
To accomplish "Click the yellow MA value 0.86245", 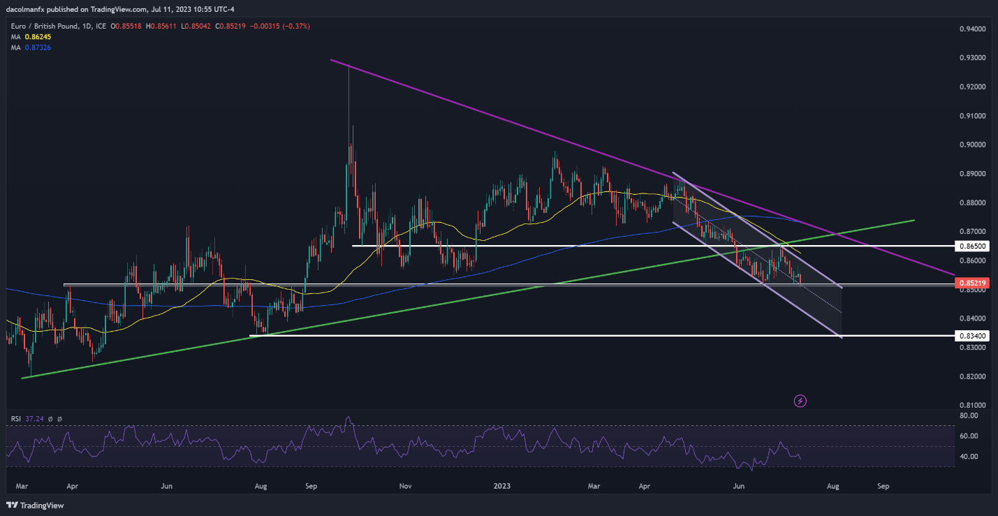I will [36, 36].
